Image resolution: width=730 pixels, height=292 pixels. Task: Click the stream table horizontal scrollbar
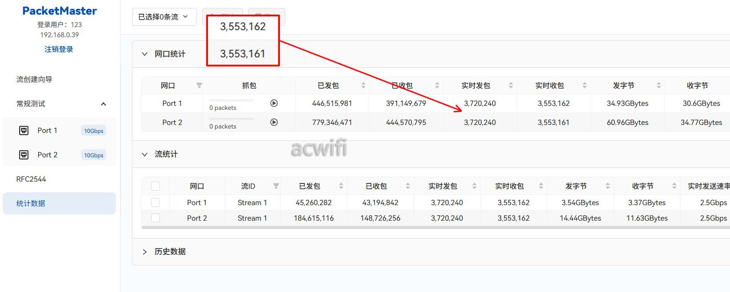400,227
